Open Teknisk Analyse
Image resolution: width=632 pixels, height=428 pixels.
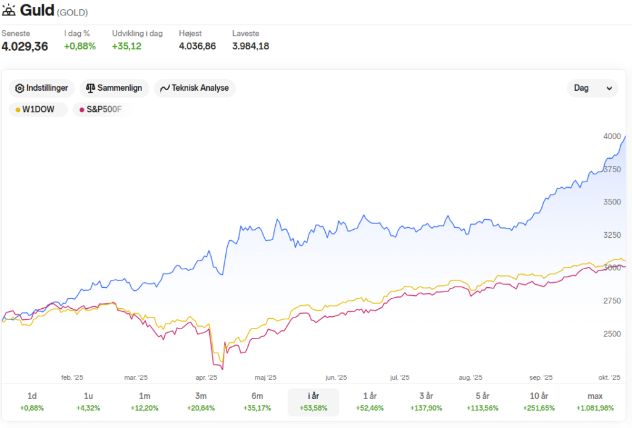[194, 88]
